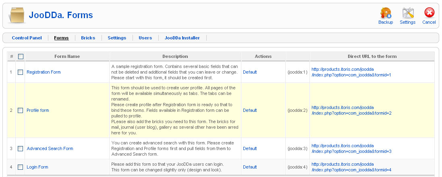Viewport: 442px width, 177px height.
Task: Click the Description column header
Action: coord(175,56)
